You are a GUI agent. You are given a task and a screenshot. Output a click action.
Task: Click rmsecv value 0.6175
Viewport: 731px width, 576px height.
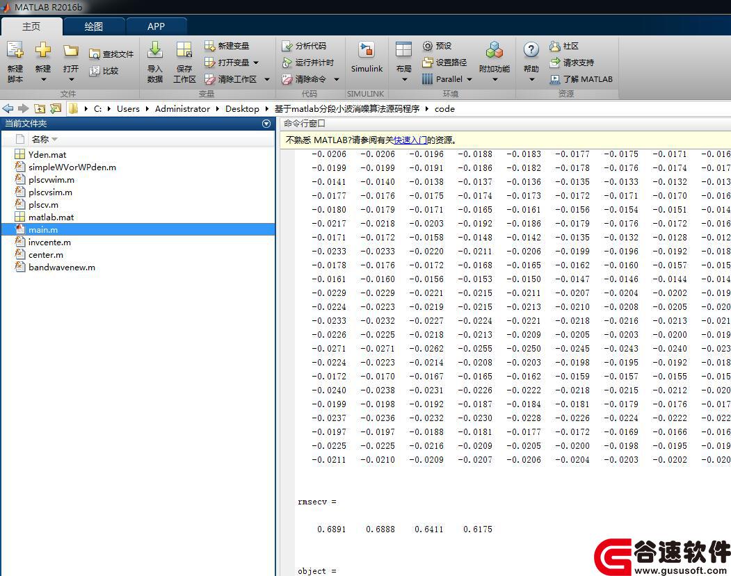pos(478,529)
